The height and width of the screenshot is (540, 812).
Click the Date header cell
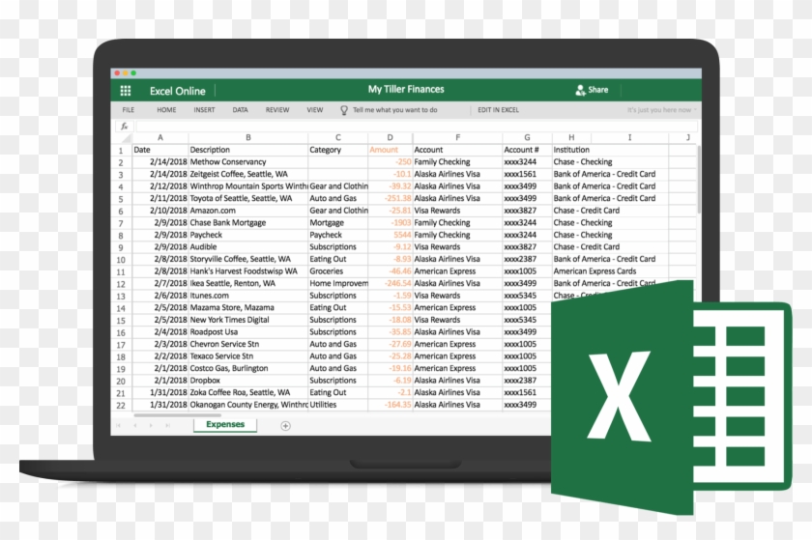point(160,150)
